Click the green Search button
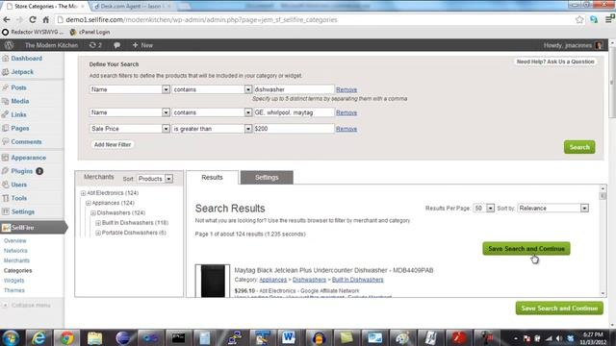The width and height of the screenshot is (616, 346). click(579, 147)
